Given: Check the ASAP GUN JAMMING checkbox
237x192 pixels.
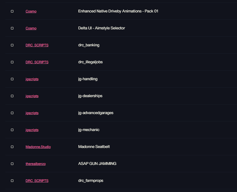Looking at the screenshot, I should [12, 164].
